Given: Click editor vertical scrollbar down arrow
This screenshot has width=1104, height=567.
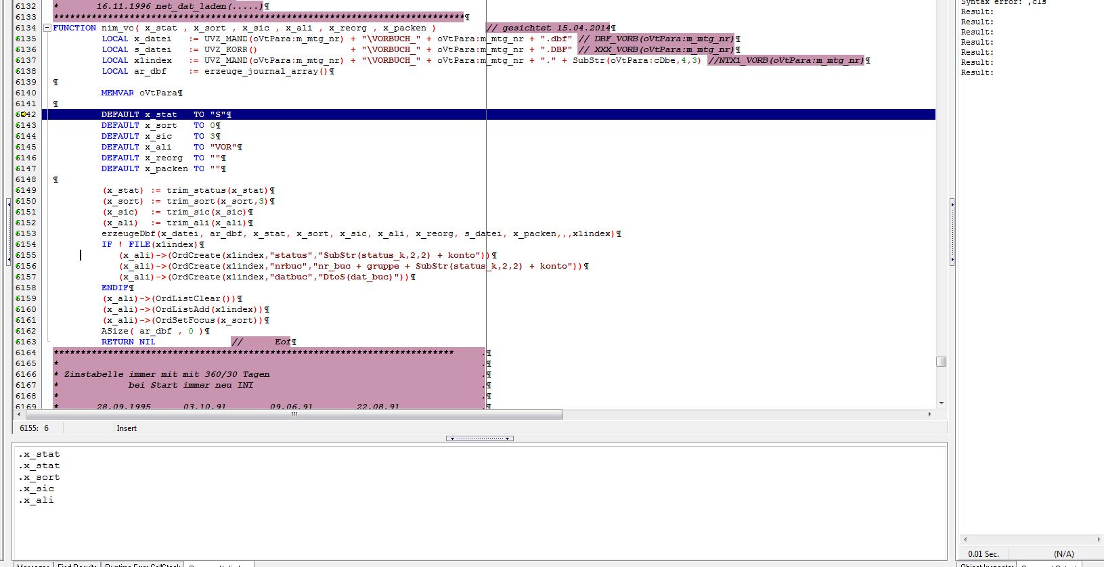Looking at the screenshot, I should (941, 403).
